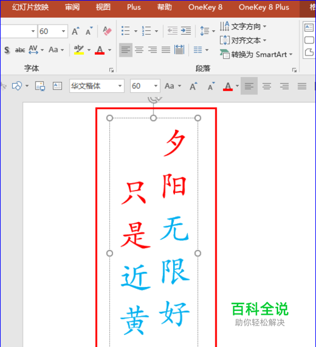Decrease font size in ribbon font group
This screenshot has width=316, height=347.
[x=89, y=31]
